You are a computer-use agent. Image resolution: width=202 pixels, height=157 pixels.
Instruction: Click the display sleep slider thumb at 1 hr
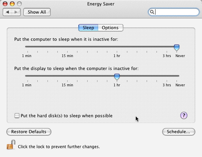(117, 77)
